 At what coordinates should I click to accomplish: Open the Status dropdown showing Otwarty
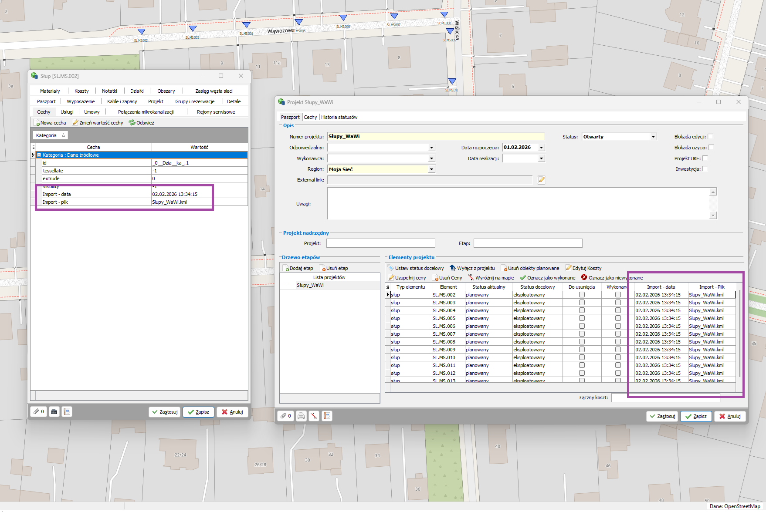click(653, 137)
